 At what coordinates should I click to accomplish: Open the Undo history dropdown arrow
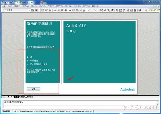[92, 10]
